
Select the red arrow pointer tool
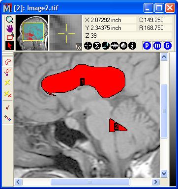pyautogui.click(x=10, y=46)
